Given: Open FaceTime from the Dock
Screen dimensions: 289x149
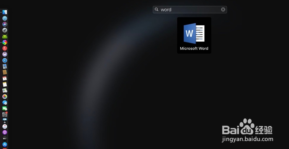Looking at the screenshot, I should [5, 109].
